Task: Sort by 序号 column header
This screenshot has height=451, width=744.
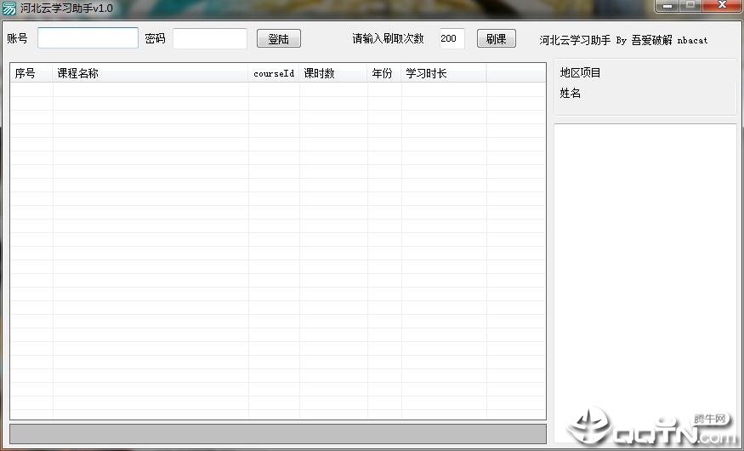Action: pos(31,73)
